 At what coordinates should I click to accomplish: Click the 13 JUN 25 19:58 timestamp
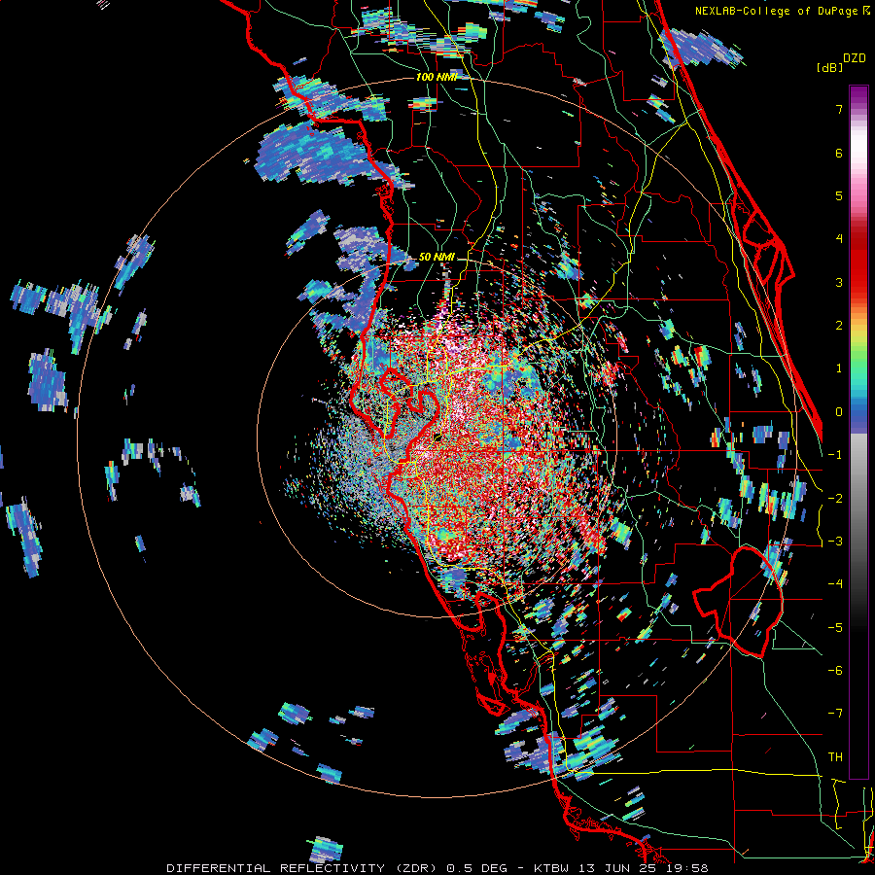pos(643,868)
